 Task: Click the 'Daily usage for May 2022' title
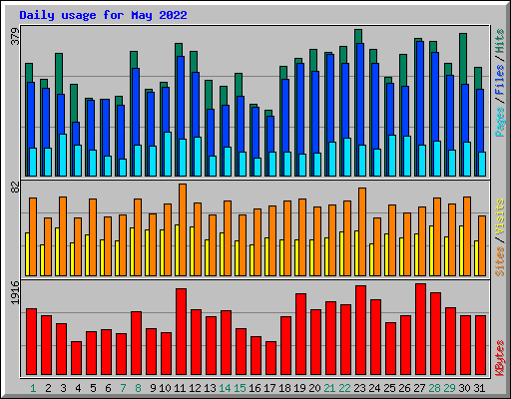click(103, 15)
